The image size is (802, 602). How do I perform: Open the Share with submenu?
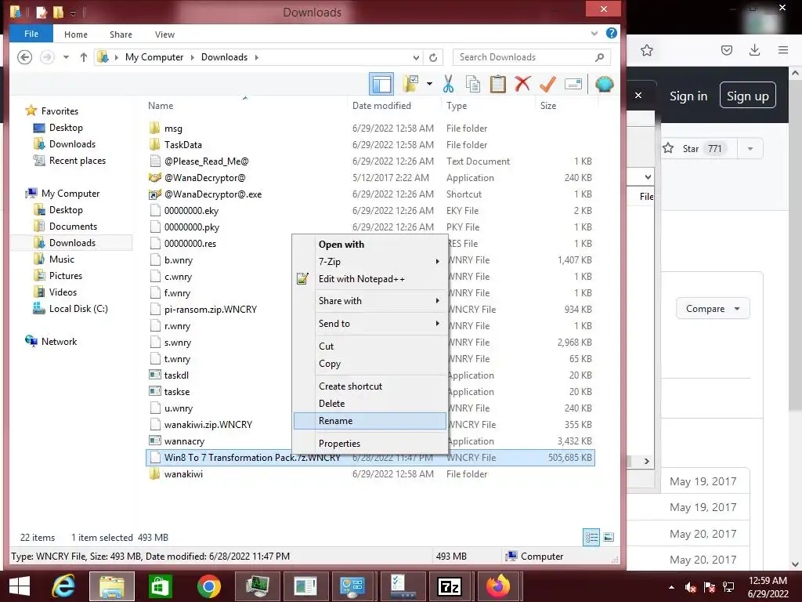pyautogui.click(x=370, y=301)
